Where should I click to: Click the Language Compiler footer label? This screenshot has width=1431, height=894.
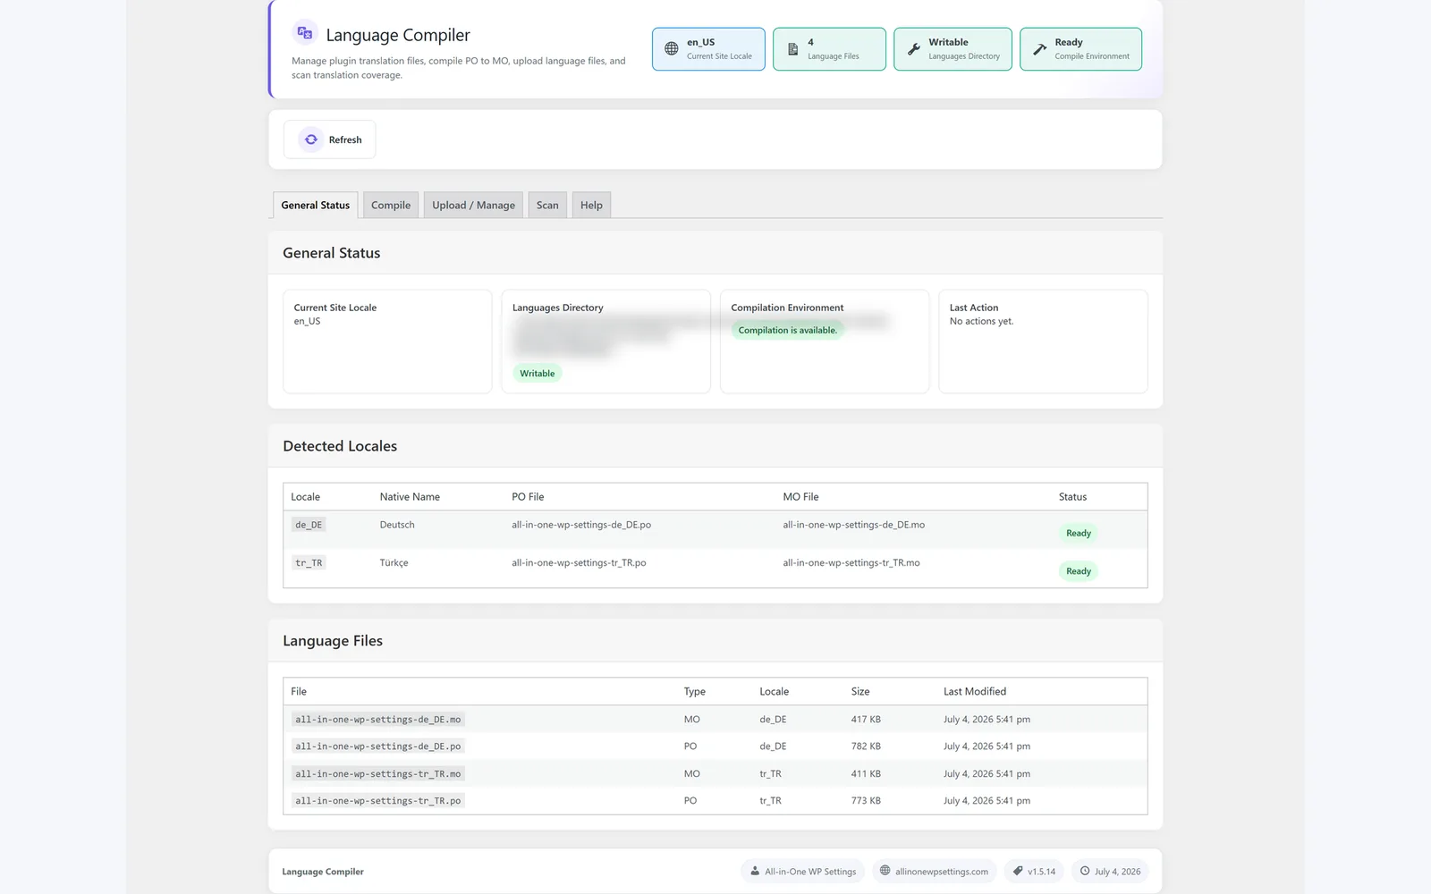(x=323, y=872)
